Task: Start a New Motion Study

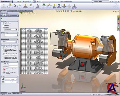Action: click(x=54, y=7)
